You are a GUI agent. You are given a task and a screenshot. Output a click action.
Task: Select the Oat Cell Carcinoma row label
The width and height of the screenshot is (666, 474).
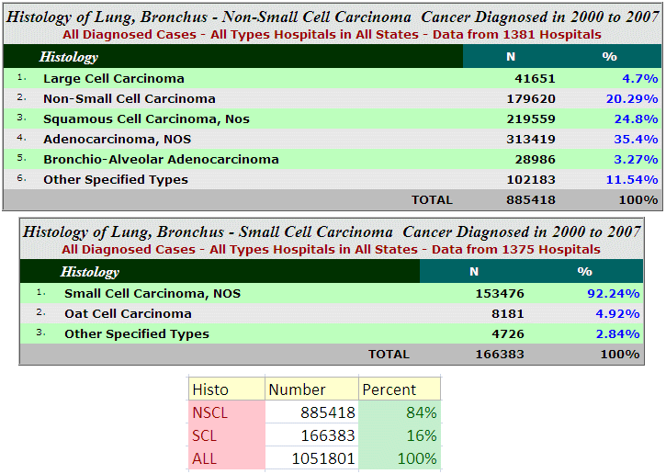click(x=128, y=314)
